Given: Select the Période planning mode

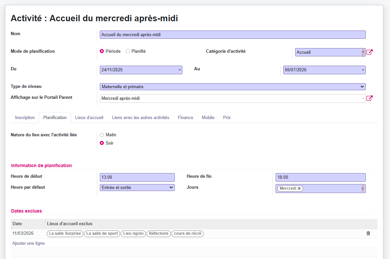Looking at the screenshot, I should click(102, 51).
